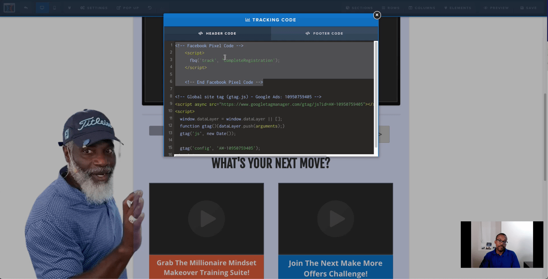Click the closing script tag on line 4
Image resolution: width=548 pixels, height=279 pixels.
tap(196, 68)
